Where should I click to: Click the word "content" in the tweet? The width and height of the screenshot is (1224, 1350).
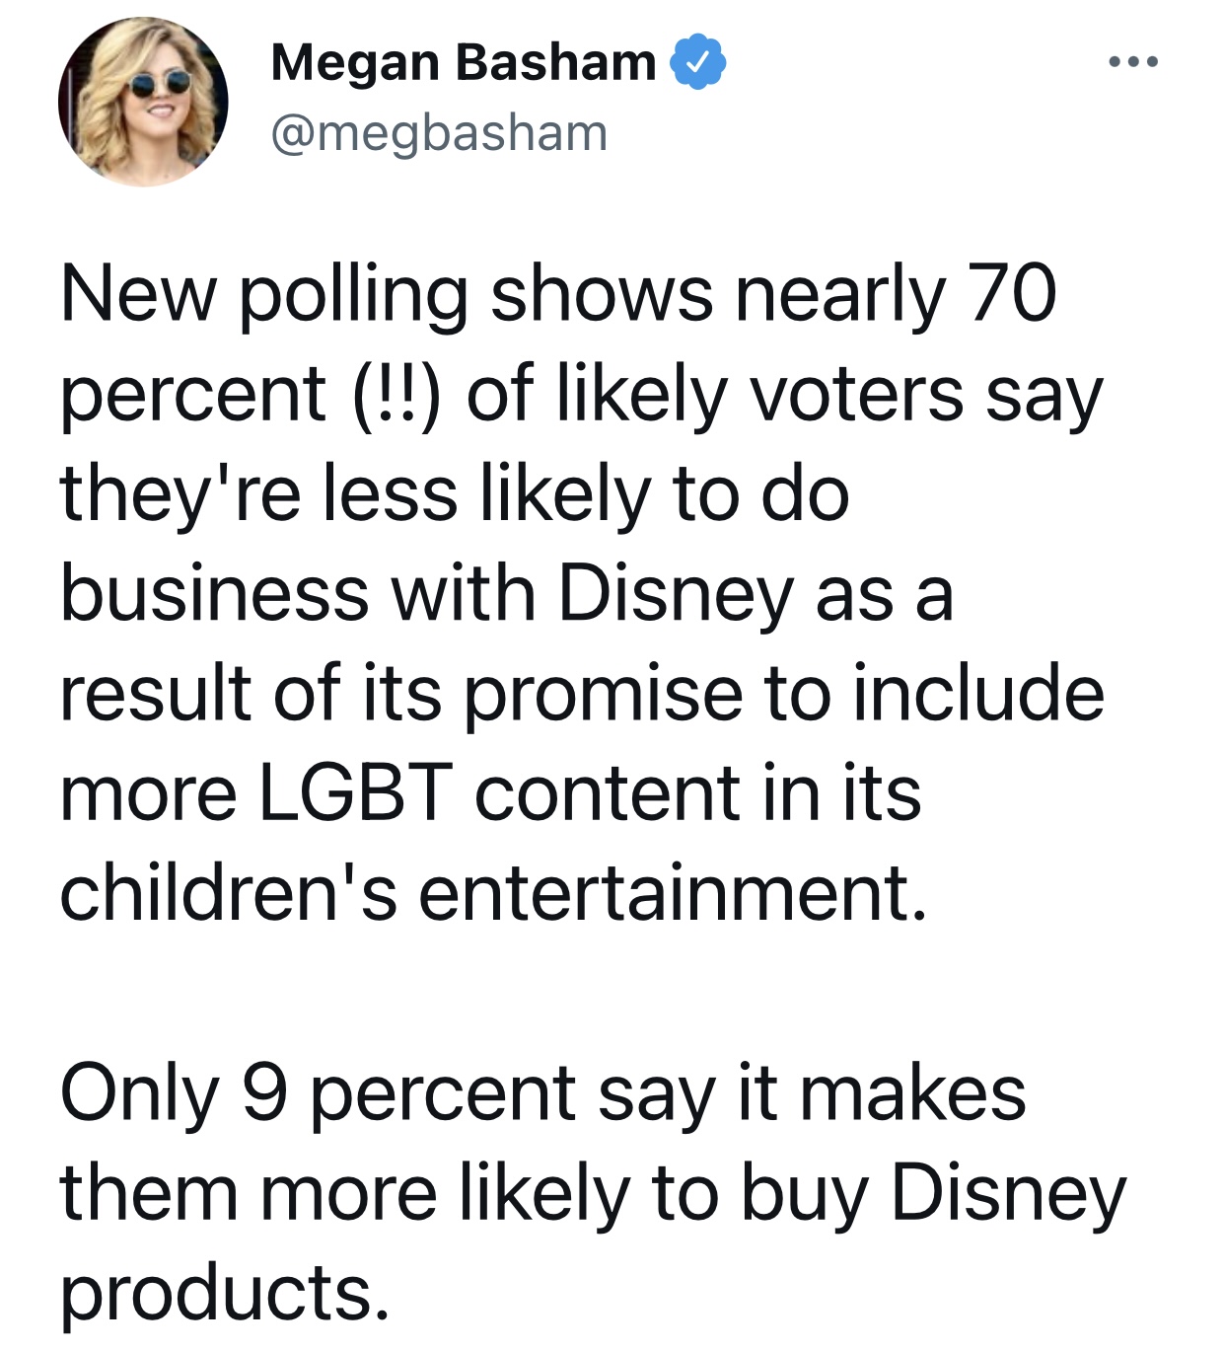(x=607, y=792)
